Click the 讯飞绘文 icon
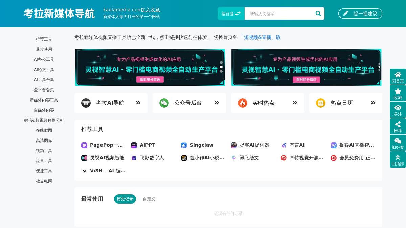The image size is (406, 228). [x=234, y=158]
